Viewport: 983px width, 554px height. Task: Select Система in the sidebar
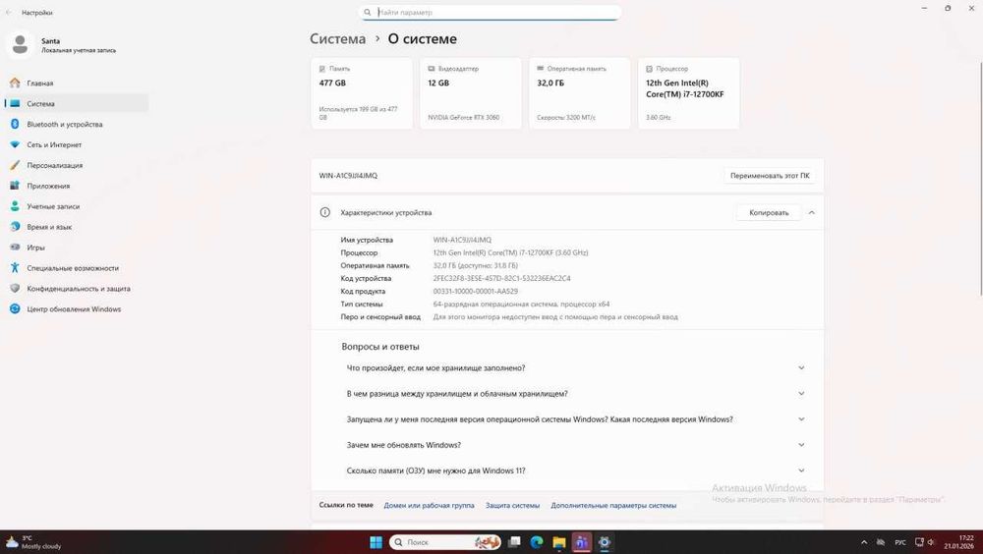77,103
